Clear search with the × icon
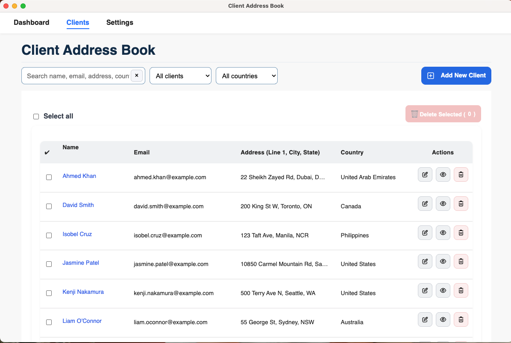 coord(136,76)
